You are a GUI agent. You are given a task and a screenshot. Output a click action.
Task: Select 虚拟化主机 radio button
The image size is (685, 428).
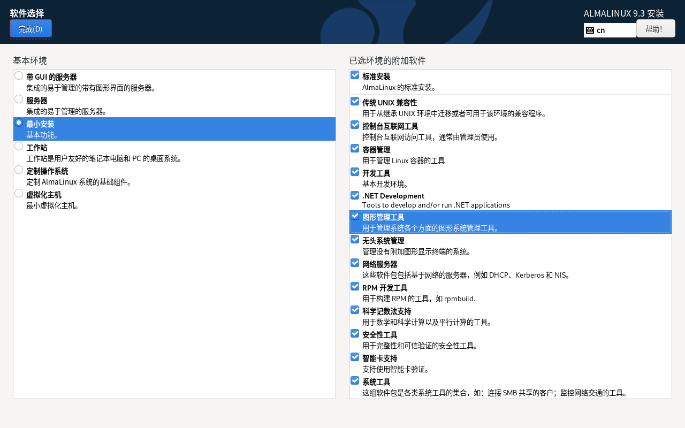pyautogui.click(x=19, y=193)
